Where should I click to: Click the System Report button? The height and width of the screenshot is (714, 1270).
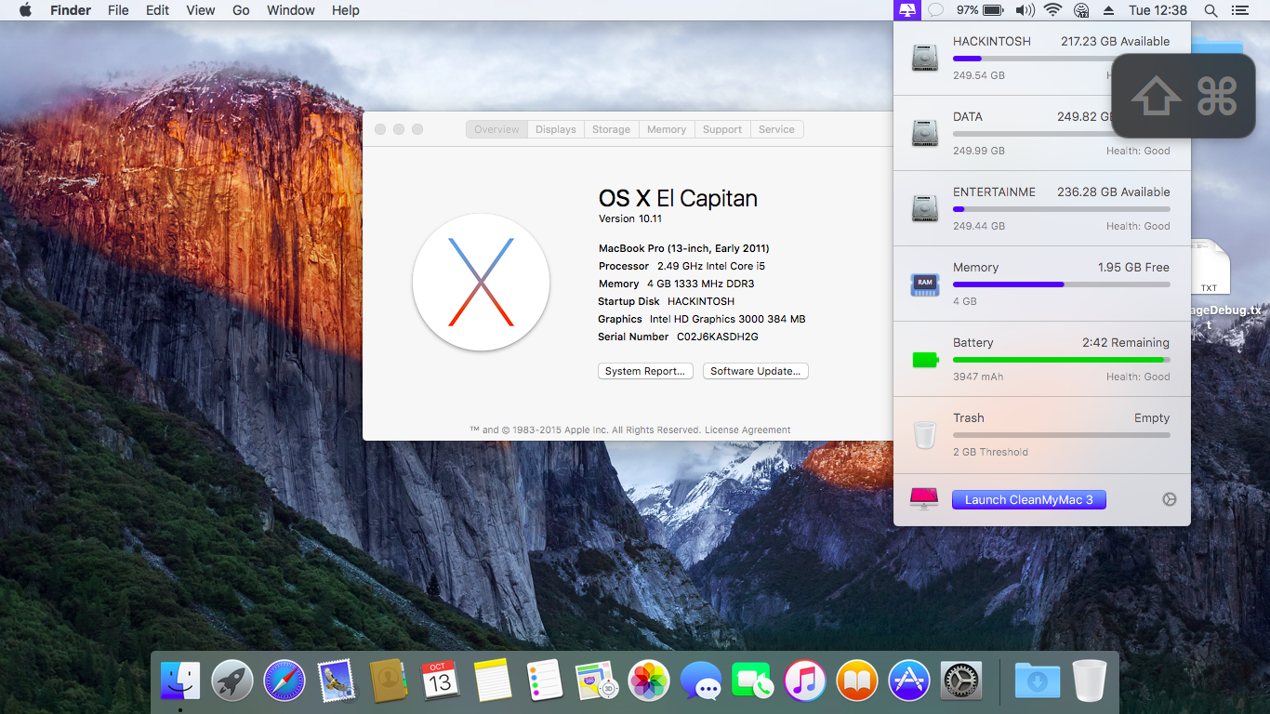[x=645, y=371]
